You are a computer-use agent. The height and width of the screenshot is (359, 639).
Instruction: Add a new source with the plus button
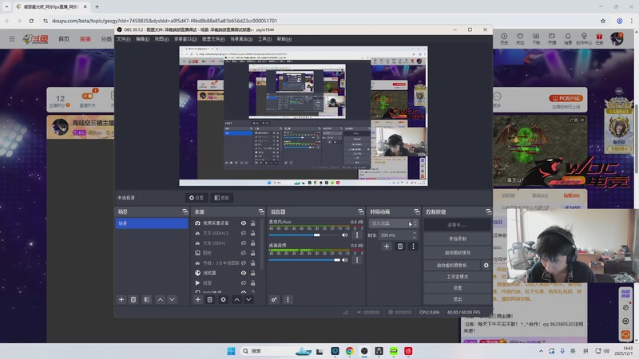click(197, 300)
